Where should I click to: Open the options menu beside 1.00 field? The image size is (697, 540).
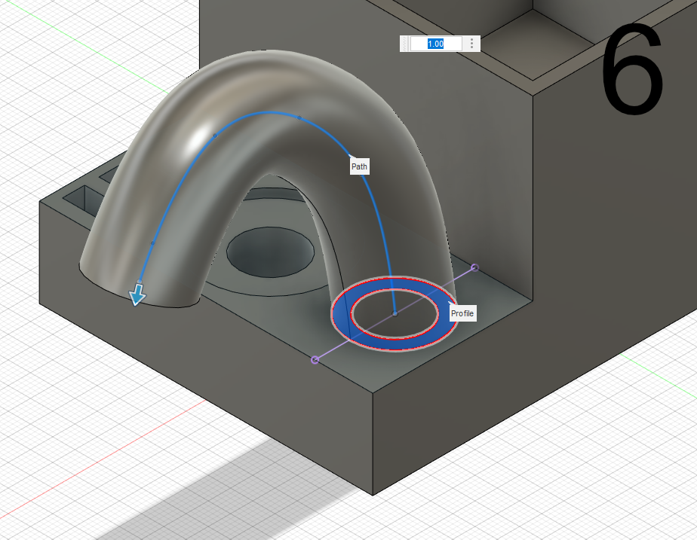[x=471, y=44]
